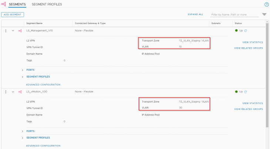Refresh status of LS_Management_V10 segment
Screen dimensions: 270x149
(245, 31)
